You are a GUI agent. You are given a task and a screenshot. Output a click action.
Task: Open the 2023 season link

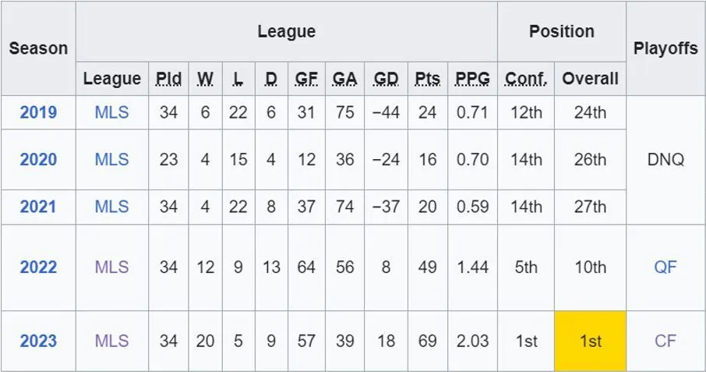point(38,341)
